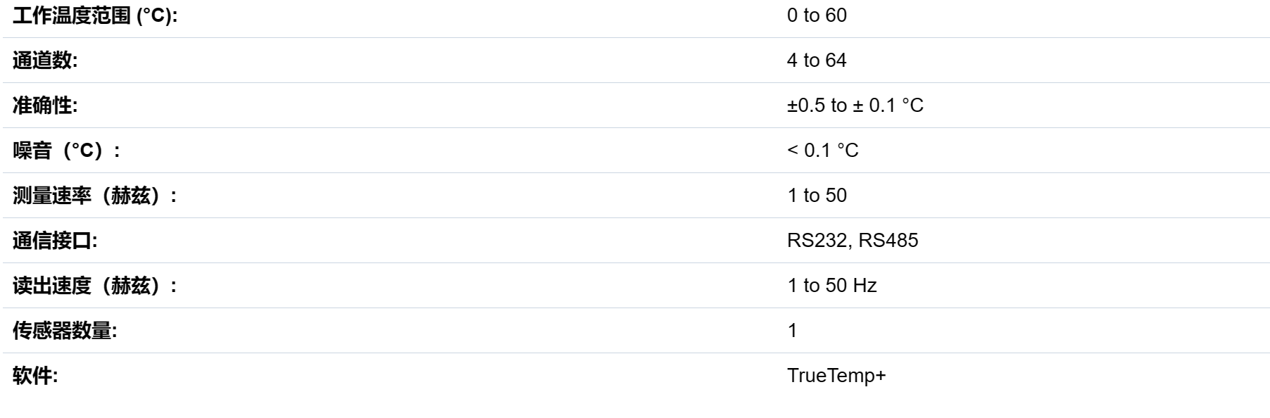The width and height of the screenshot is (1270, 418).
Task: Click the Hz unit in readout speed
Action: pos(865,286)
